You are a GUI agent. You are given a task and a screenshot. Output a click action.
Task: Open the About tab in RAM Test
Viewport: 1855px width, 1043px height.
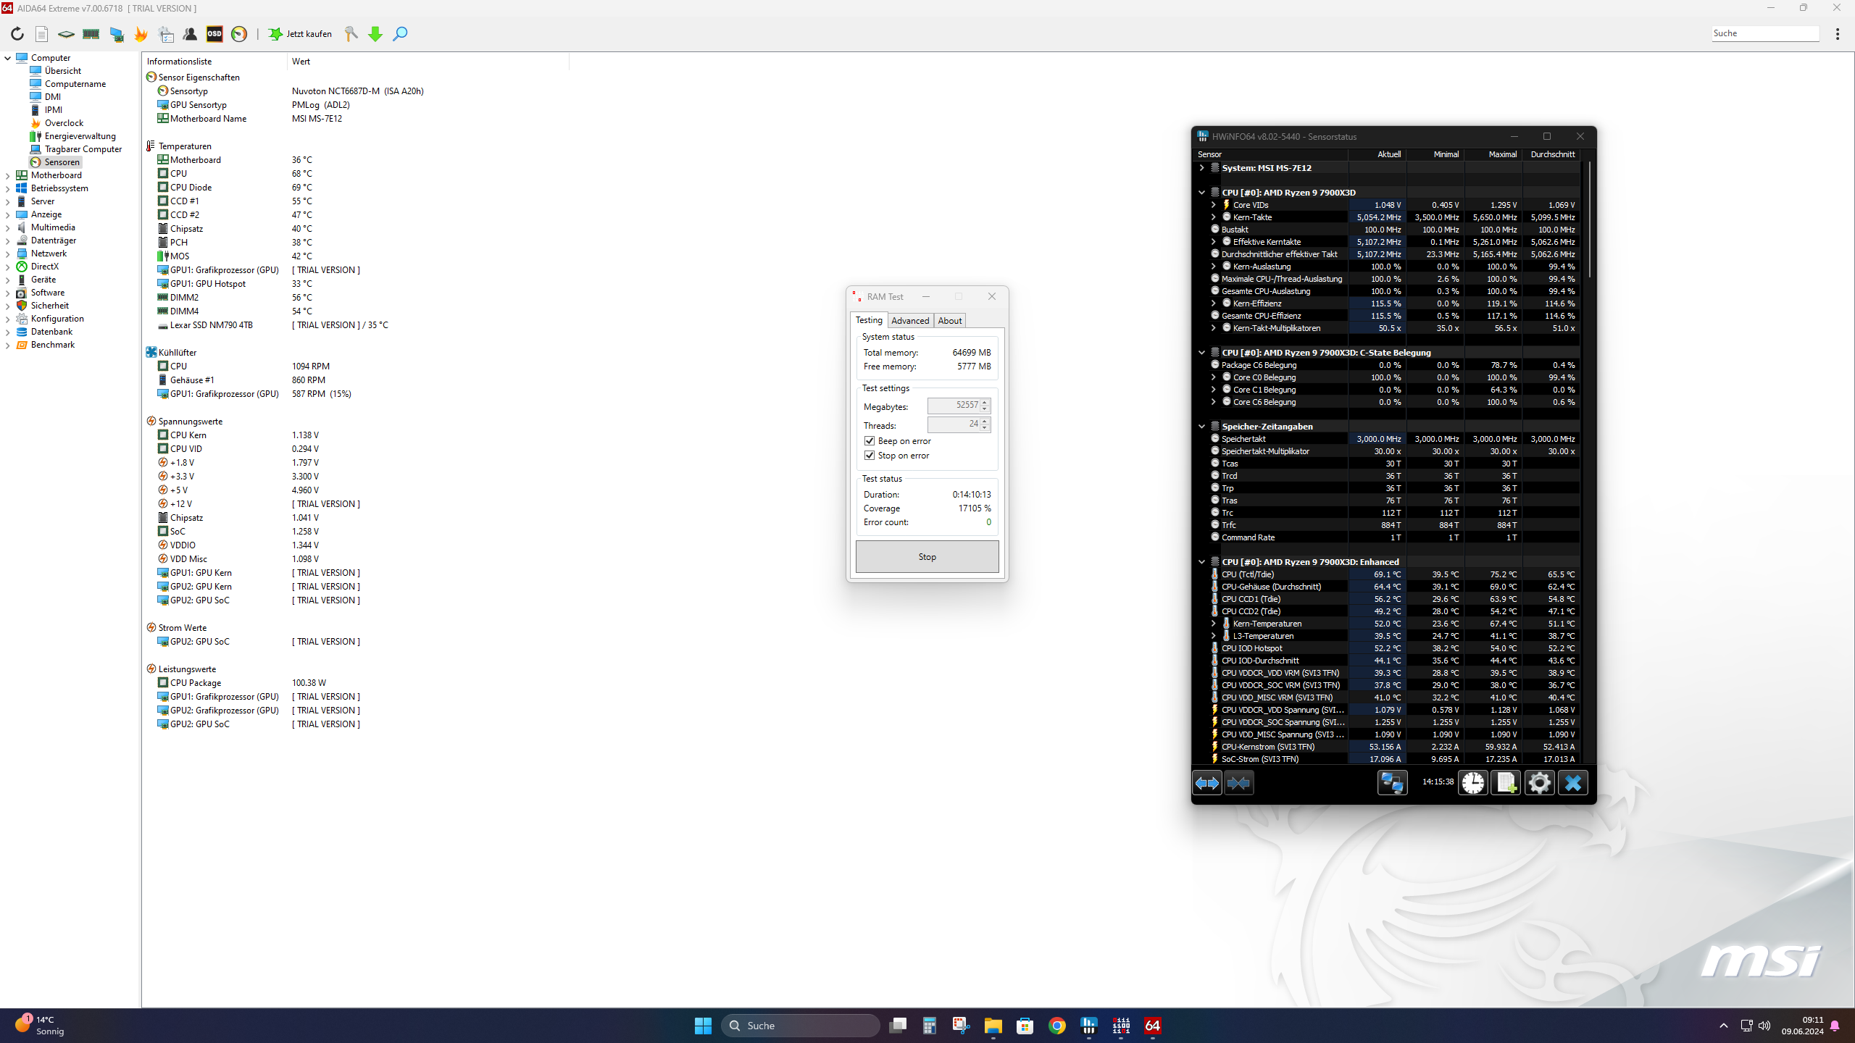[x=949, y=321]
